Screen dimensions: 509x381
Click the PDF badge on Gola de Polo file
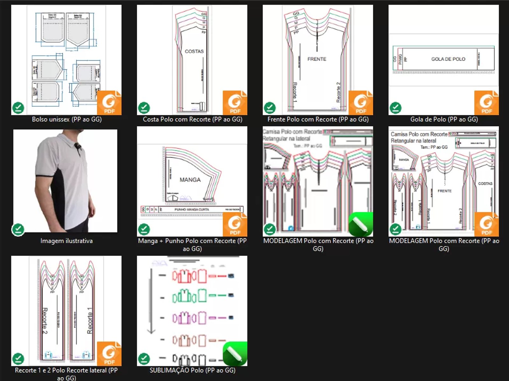pos(486,103)
